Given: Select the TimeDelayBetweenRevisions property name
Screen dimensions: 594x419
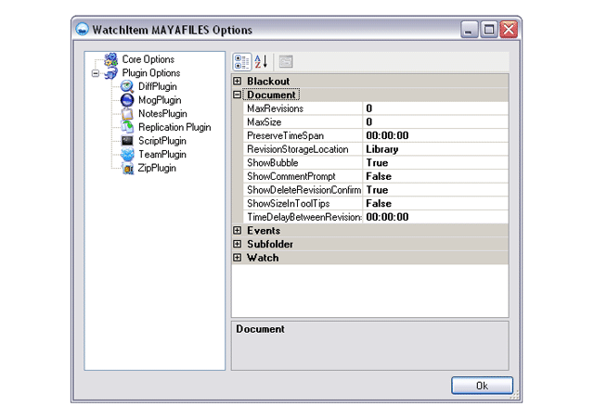Looking at the screenshot, I should tap(304, 217).
